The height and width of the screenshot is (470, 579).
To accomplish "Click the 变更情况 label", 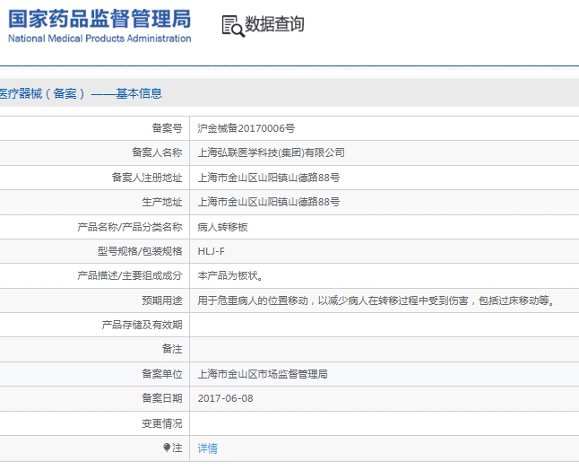I will pos(162,423).
